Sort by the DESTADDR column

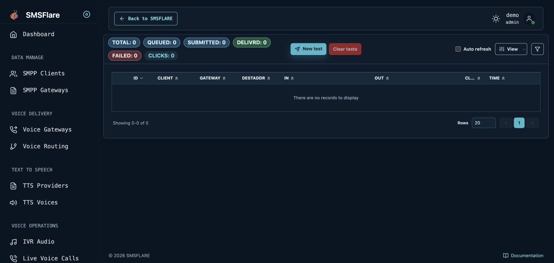pos(256,78)
